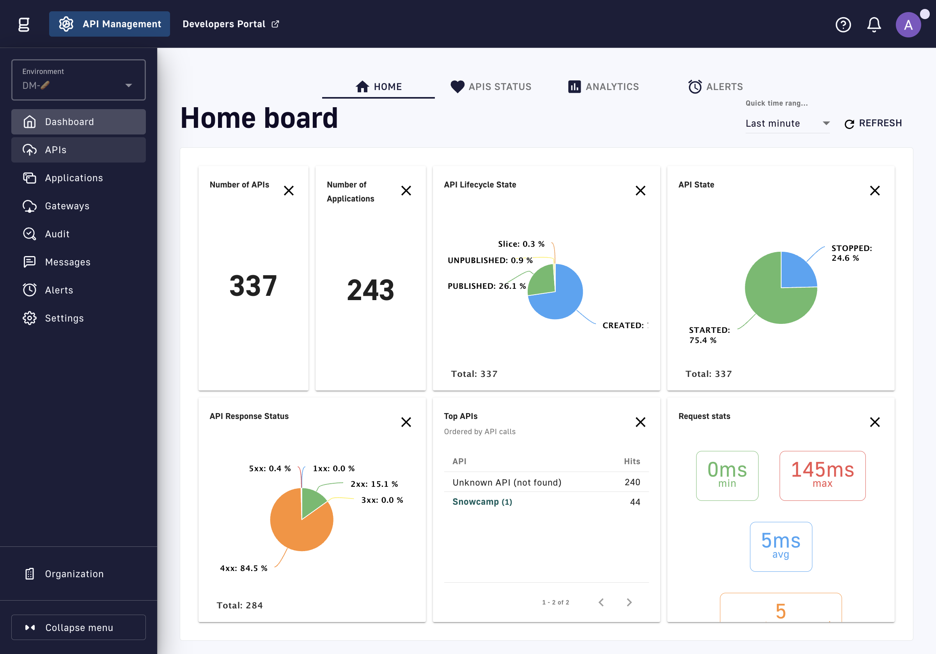Open Developers Portal external link

[230, 24]
